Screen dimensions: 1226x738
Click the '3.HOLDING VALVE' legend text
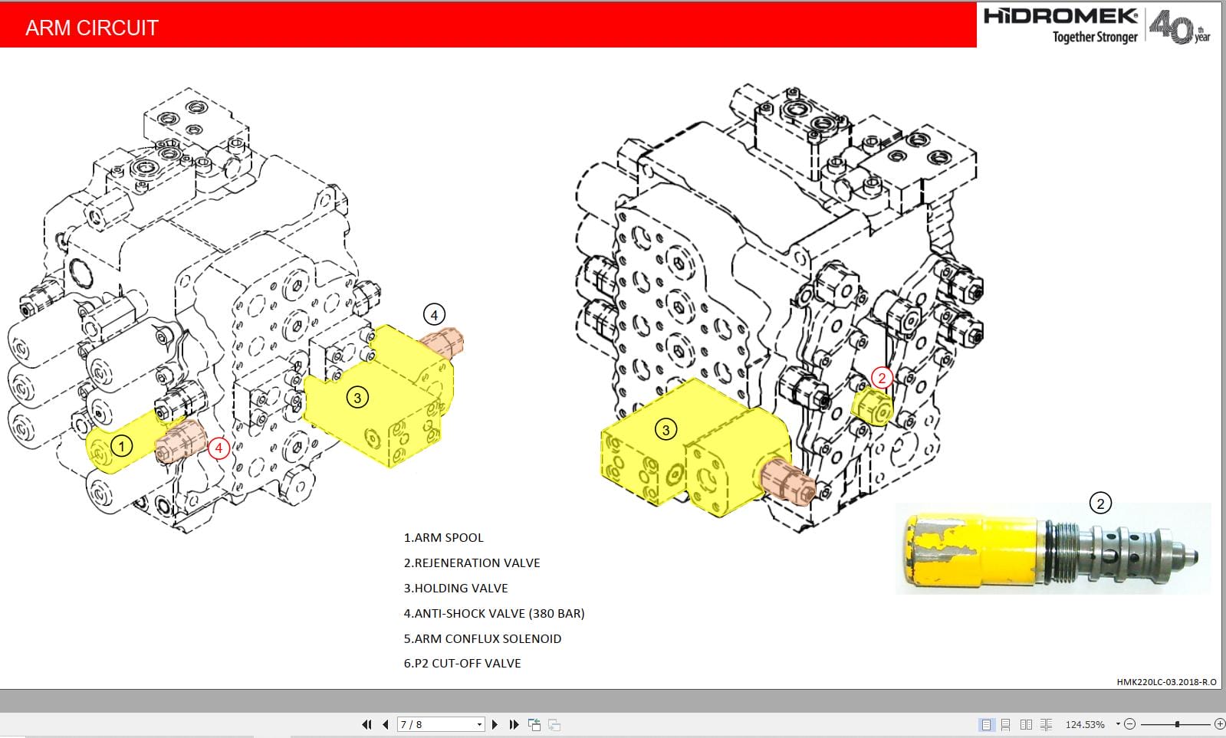tap(456, 589)
